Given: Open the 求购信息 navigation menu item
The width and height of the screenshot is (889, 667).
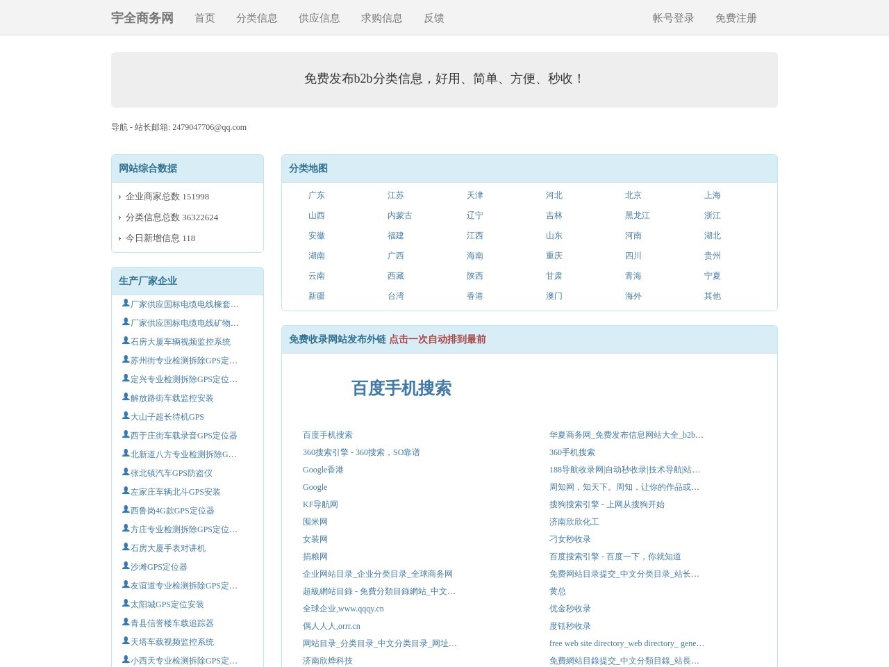Looking at the screenshot, I should coord(381,18).
